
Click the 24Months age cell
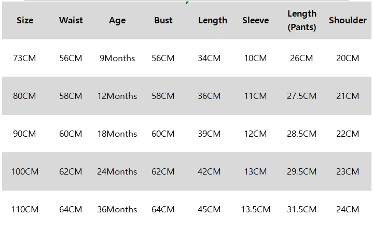(117, 171)
